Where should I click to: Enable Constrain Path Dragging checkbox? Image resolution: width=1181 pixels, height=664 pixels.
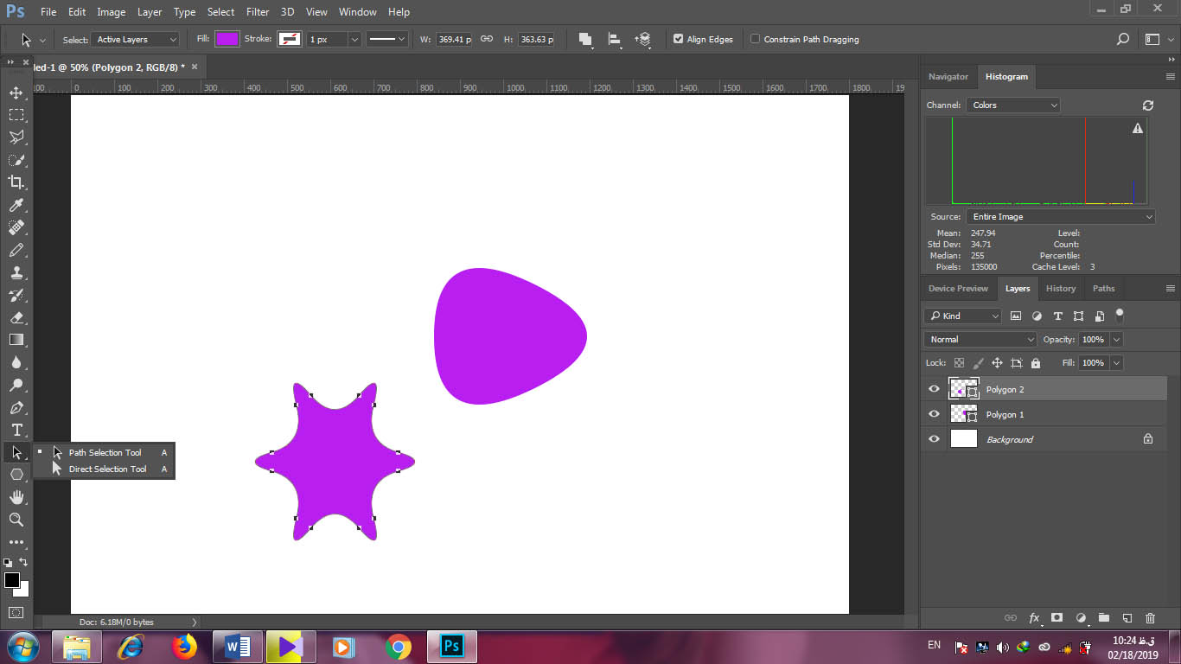click(755, 39)
